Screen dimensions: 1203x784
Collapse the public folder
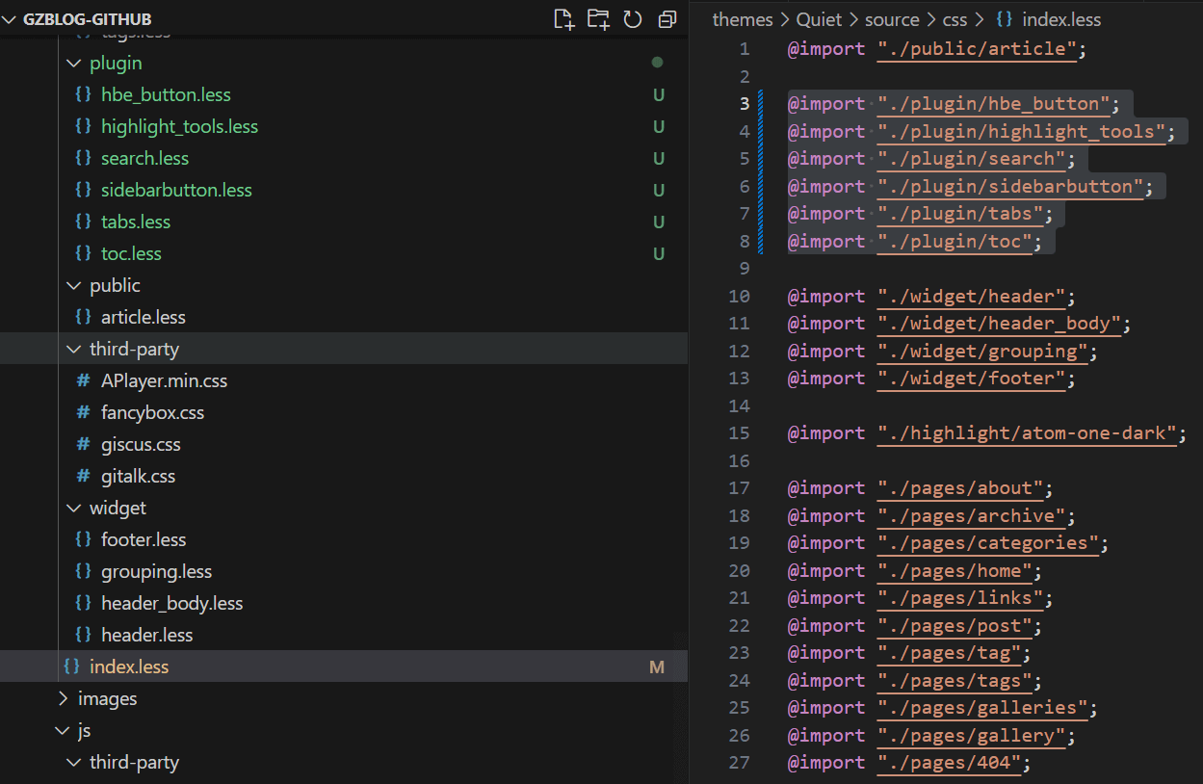[x=73, y=285]
